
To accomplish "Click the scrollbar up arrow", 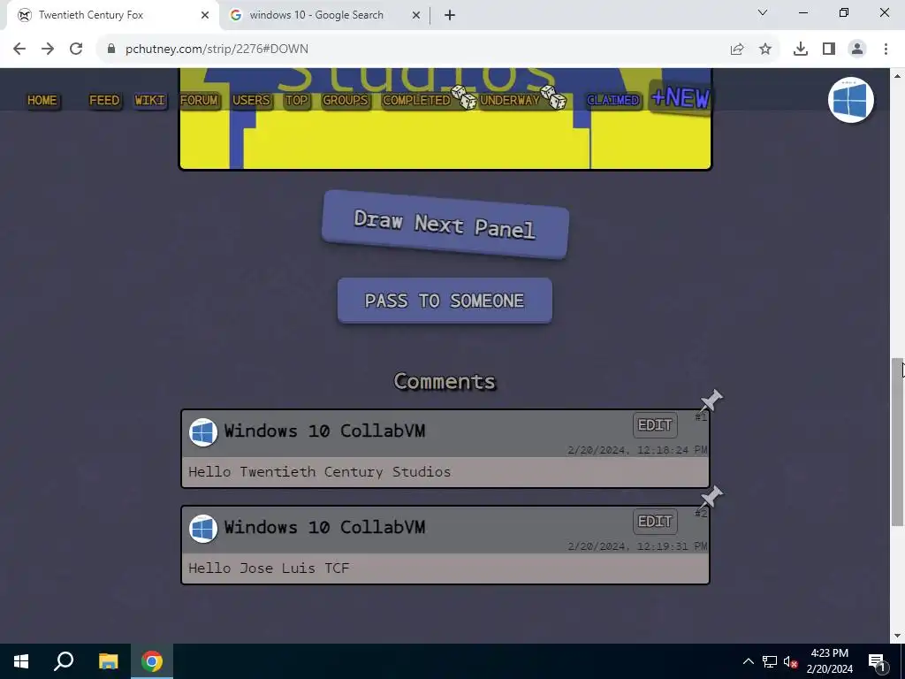I will [x=898, y=75].
